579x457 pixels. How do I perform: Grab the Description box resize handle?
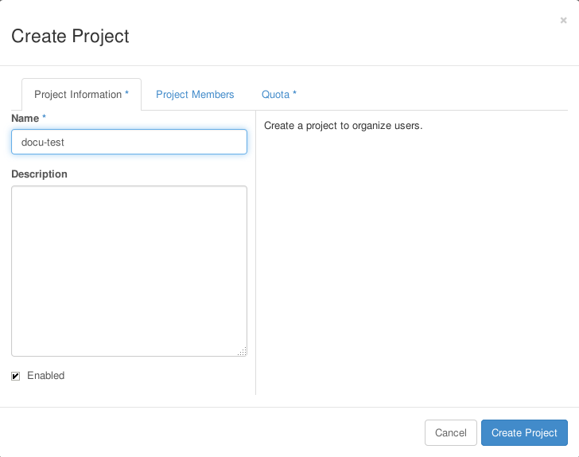(243, 352)
